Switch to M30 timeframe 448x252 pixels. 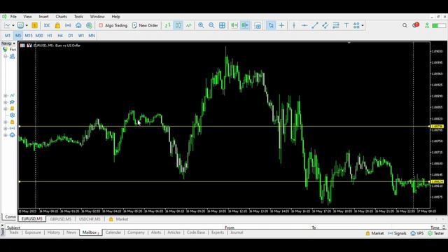(39, 36)
